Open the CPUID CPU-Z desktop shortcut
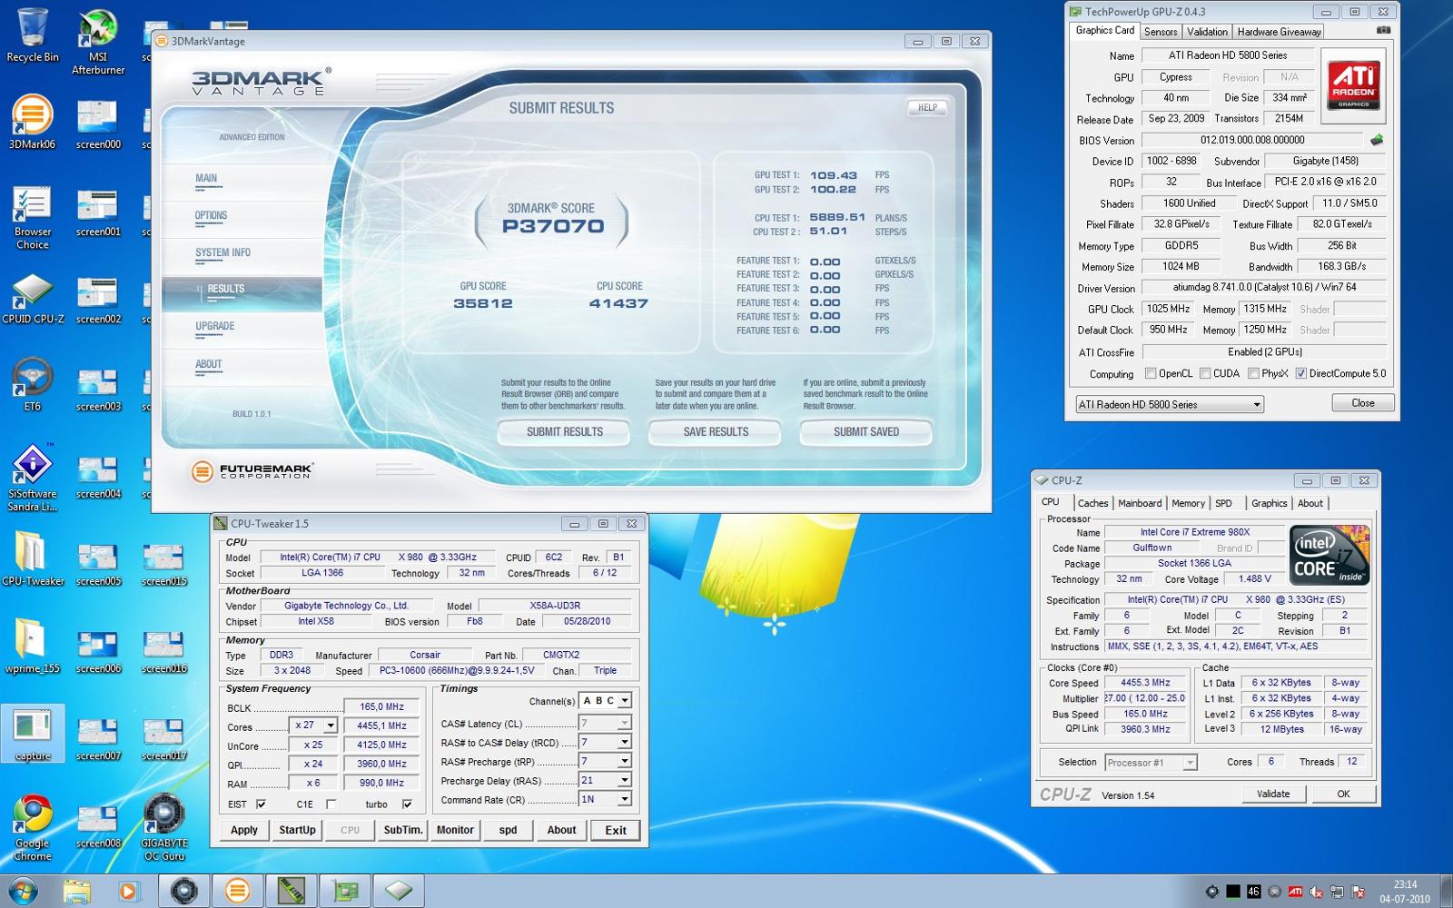 33,300
